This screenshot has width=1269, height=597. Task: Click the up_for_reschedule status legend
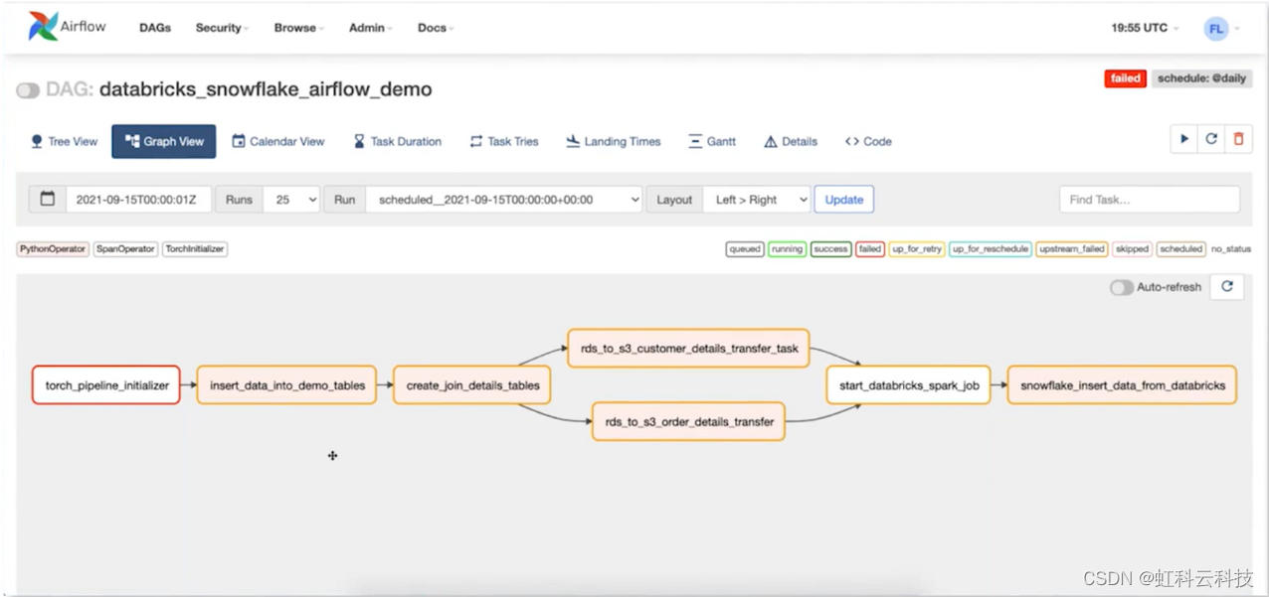[x=991, y=249]
